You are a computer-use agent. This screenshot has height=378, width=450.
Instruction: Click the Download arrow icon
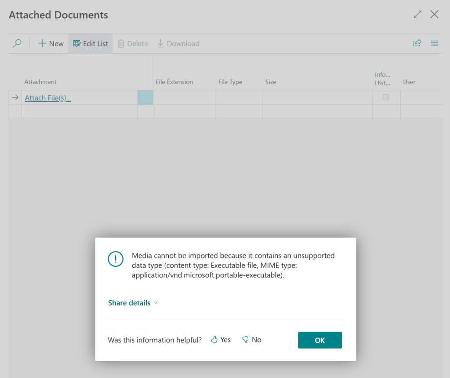click(160, 44)
